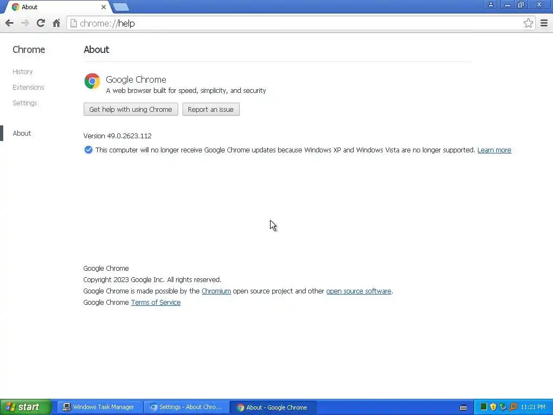This screenshot has height=415, width=553.
Task: Click the safely remove hardware tray icon
Action: [503, 407]
